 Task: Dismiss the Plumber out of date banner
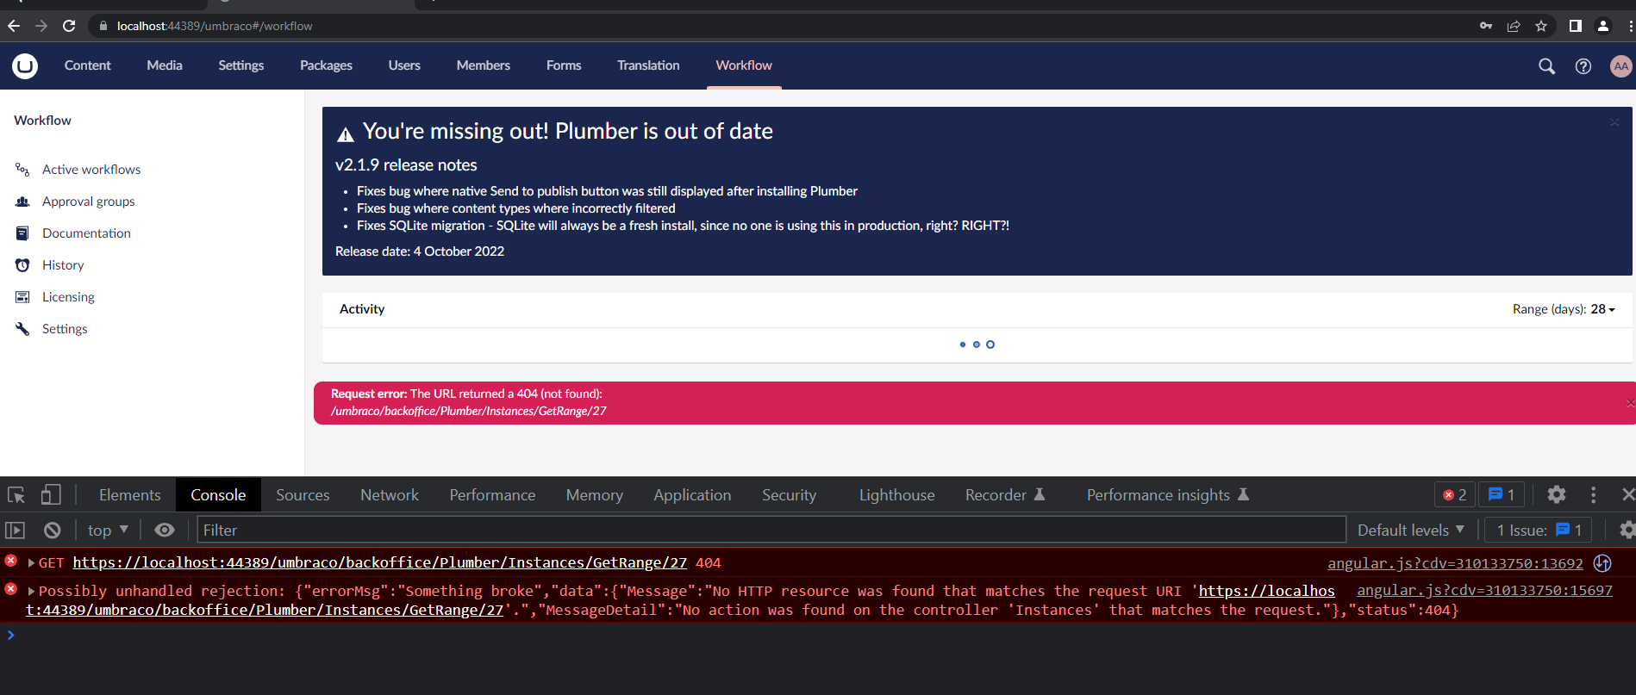click(1614, 122)
